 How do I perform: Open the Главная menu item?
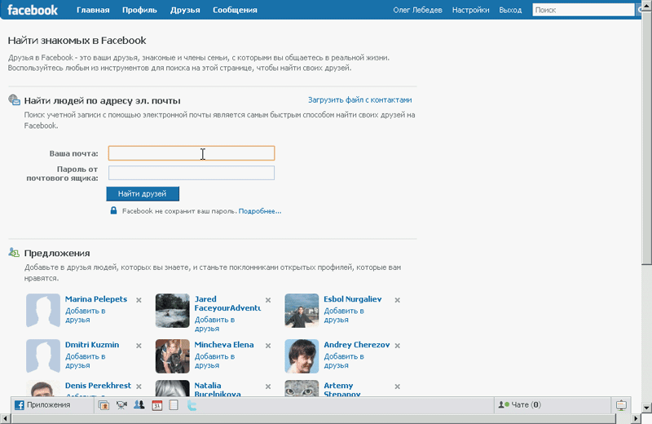click(x=93, y=10)
